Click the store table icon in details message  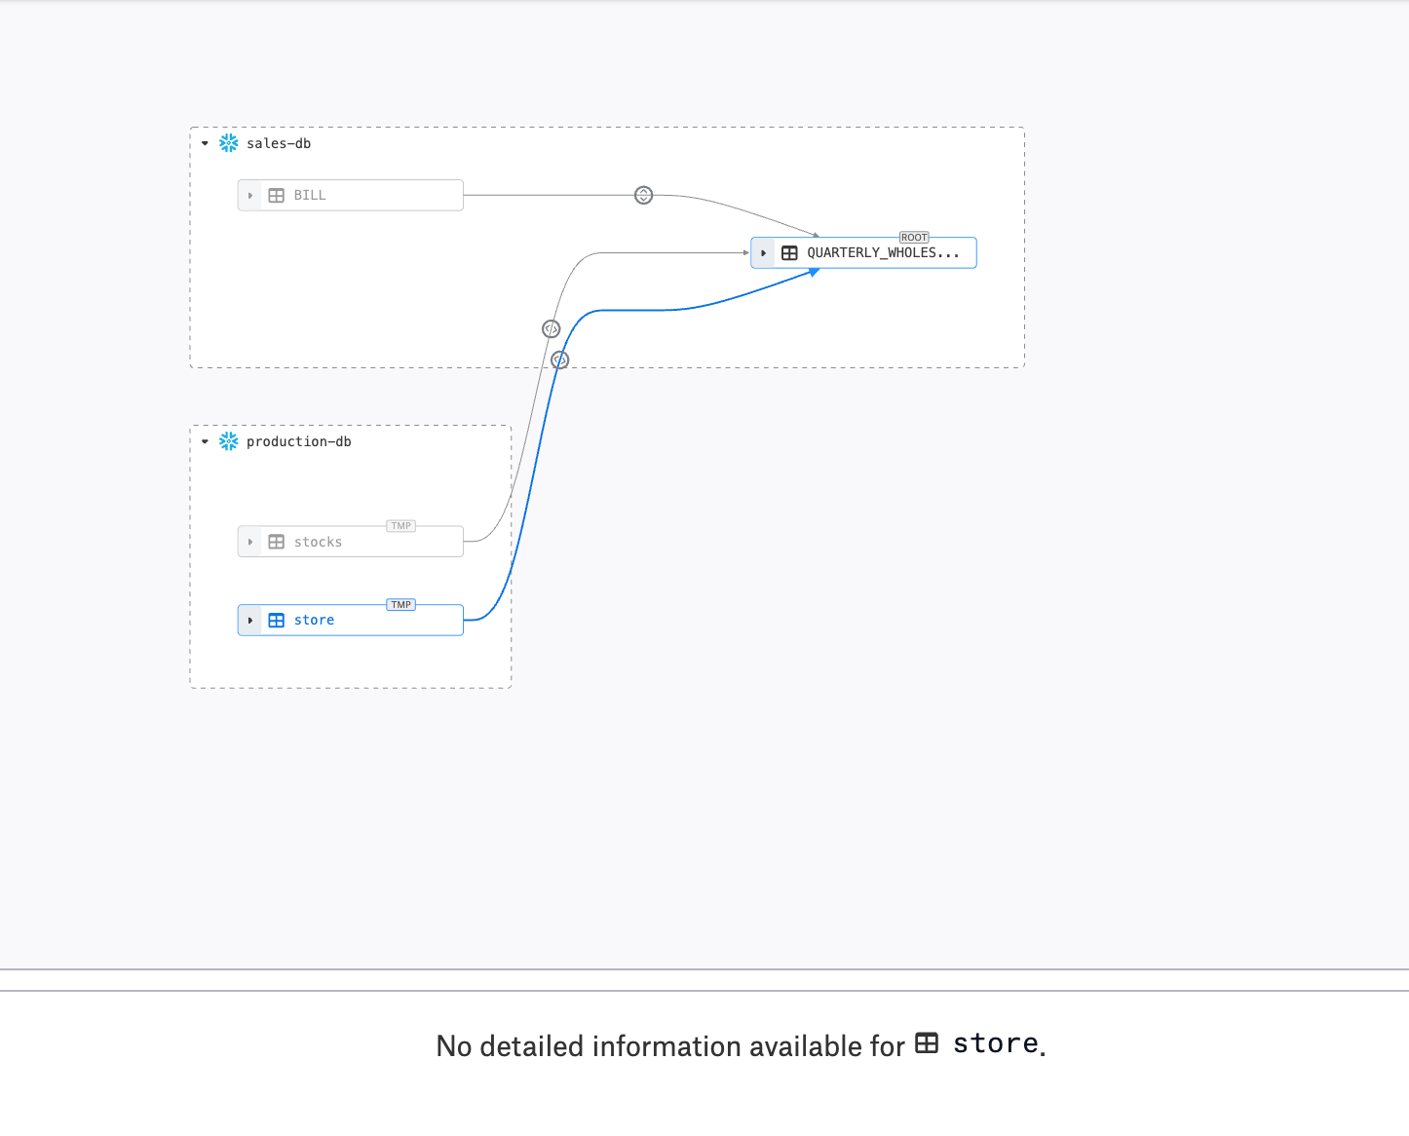(x=927, y=1043)
